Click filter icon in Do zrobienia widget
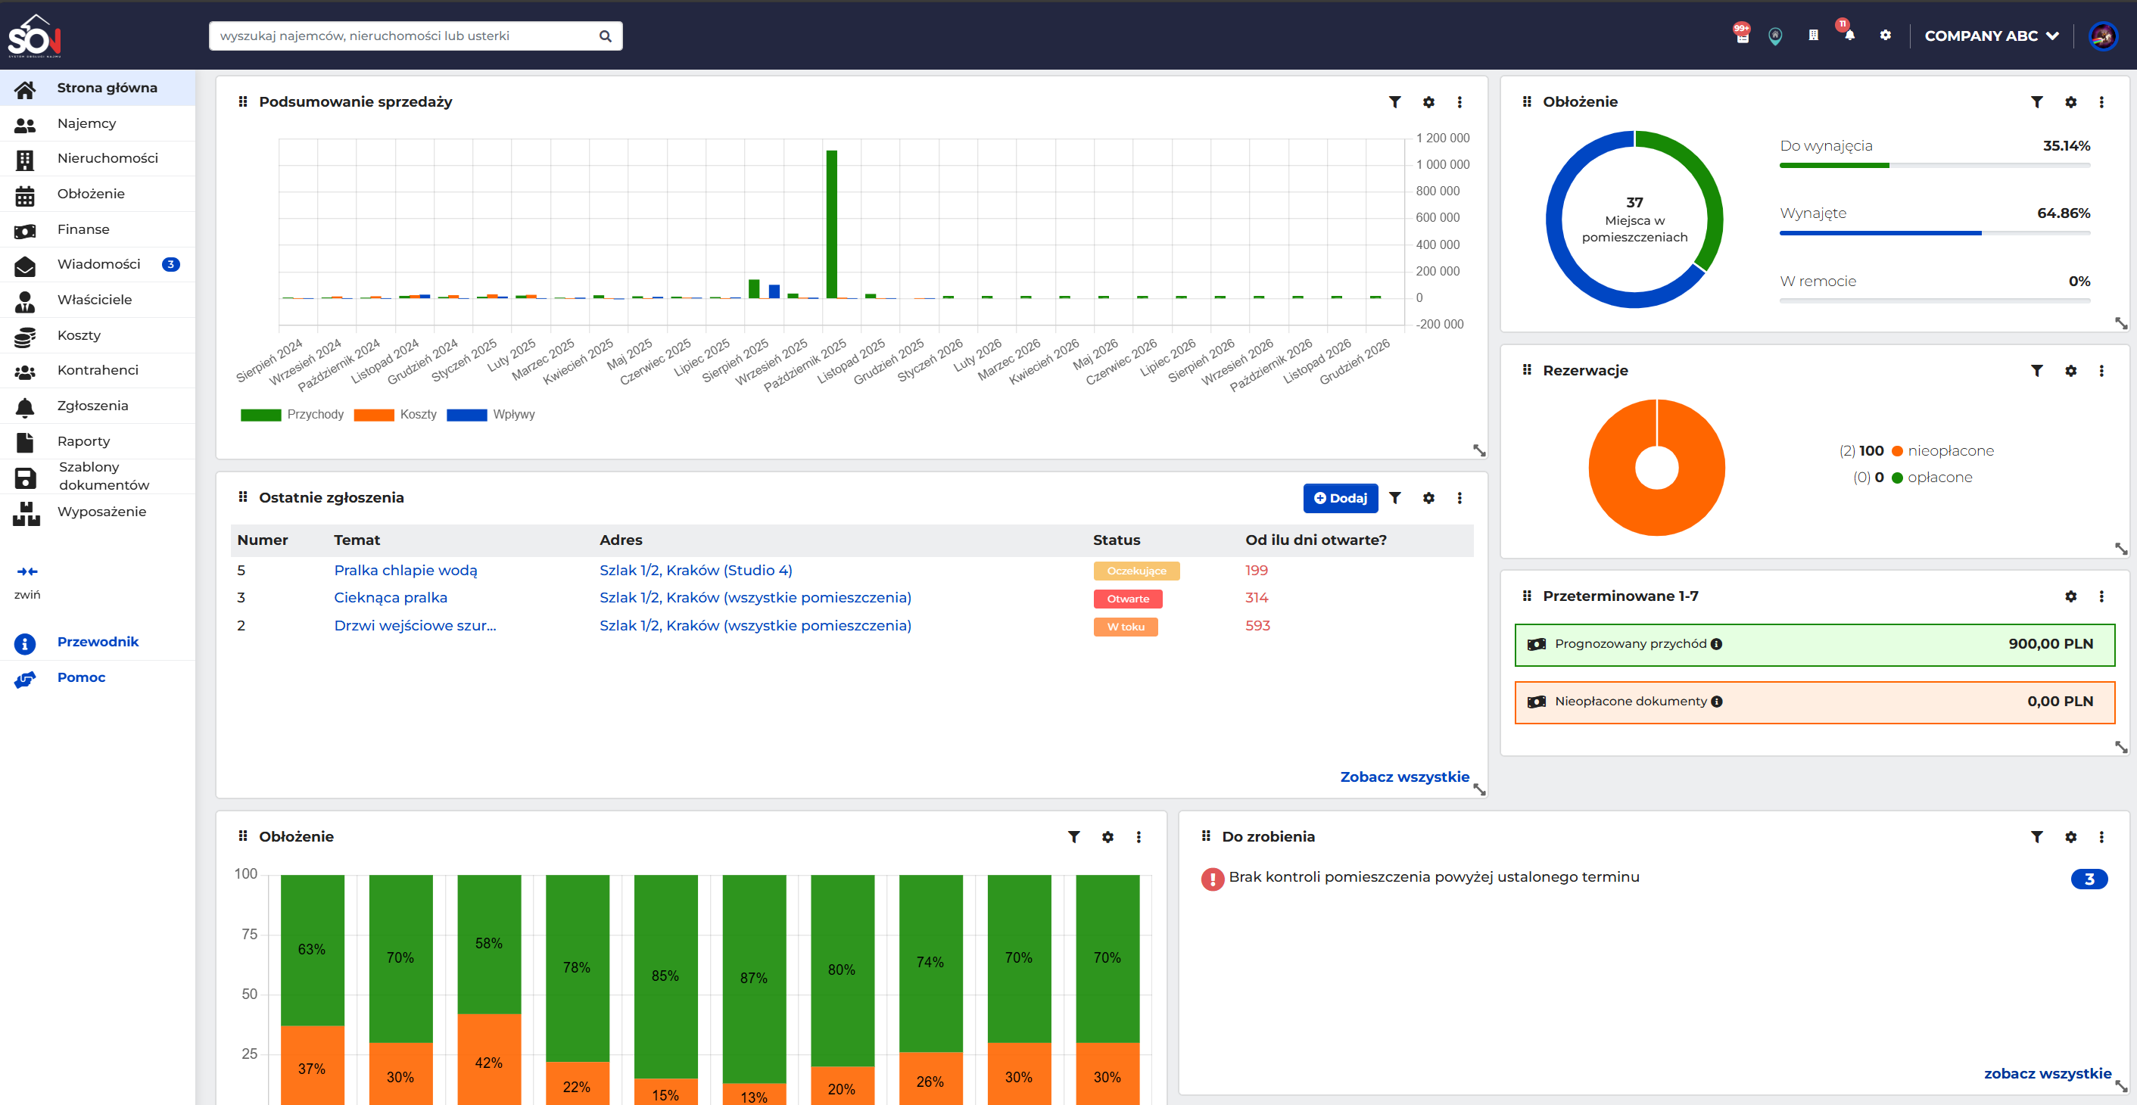Image resolution: width=2137 pixels, height=1105 pixels. pos(2036,837)
